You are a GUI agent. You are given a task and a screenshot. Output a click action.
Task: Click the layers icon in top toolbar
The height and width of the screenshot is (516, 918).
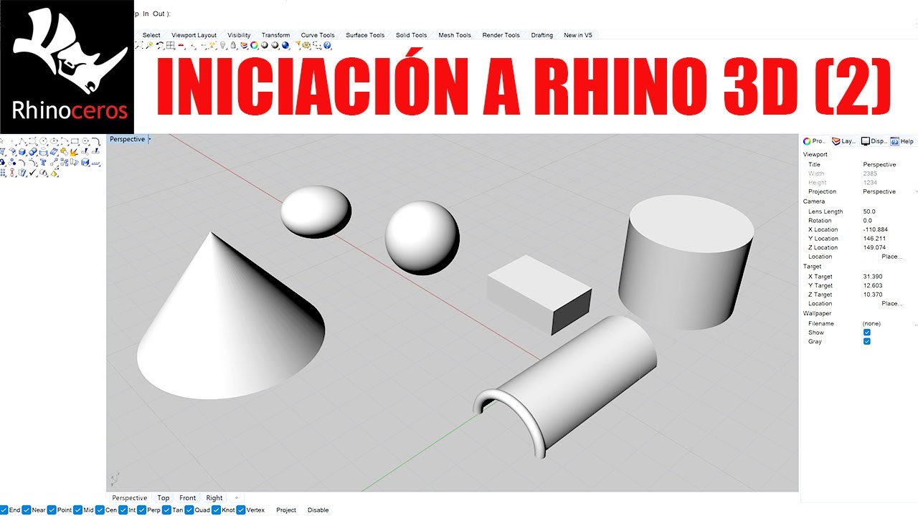(244, 45)
